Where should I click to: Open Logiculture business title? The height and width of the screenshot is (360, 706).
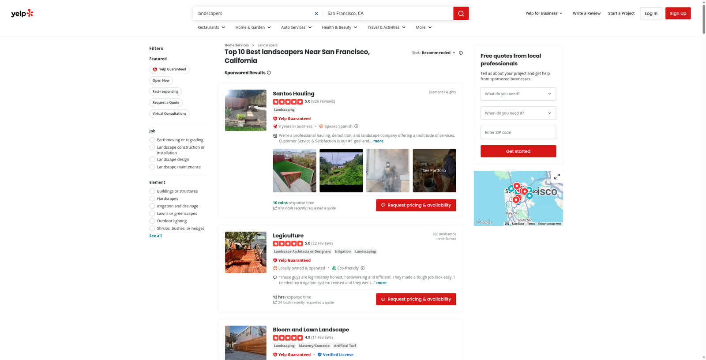tap(288, 236)
